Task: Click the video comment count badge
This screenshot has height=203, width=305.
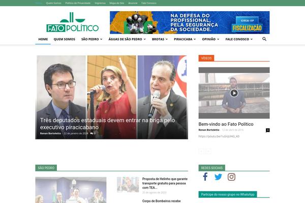Action: [268, 130]
